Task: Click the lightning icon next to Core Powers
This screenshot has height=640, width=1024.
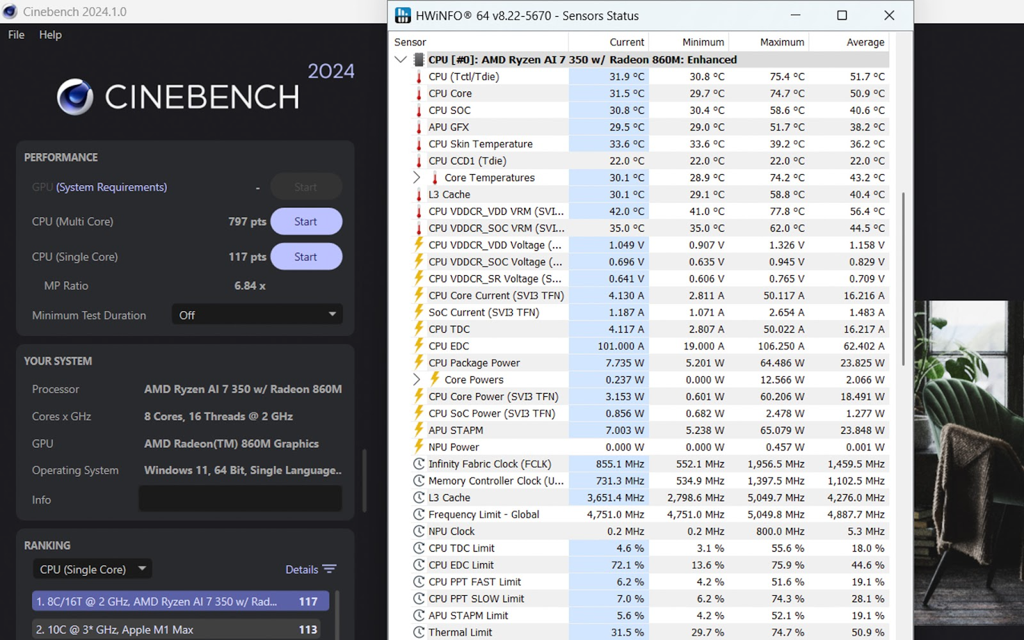Action: tap(435, 379)
